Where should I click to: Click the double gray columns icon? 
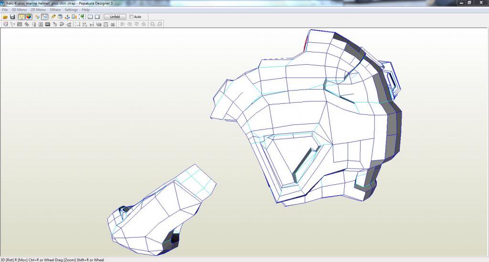[x=41, y=24]
